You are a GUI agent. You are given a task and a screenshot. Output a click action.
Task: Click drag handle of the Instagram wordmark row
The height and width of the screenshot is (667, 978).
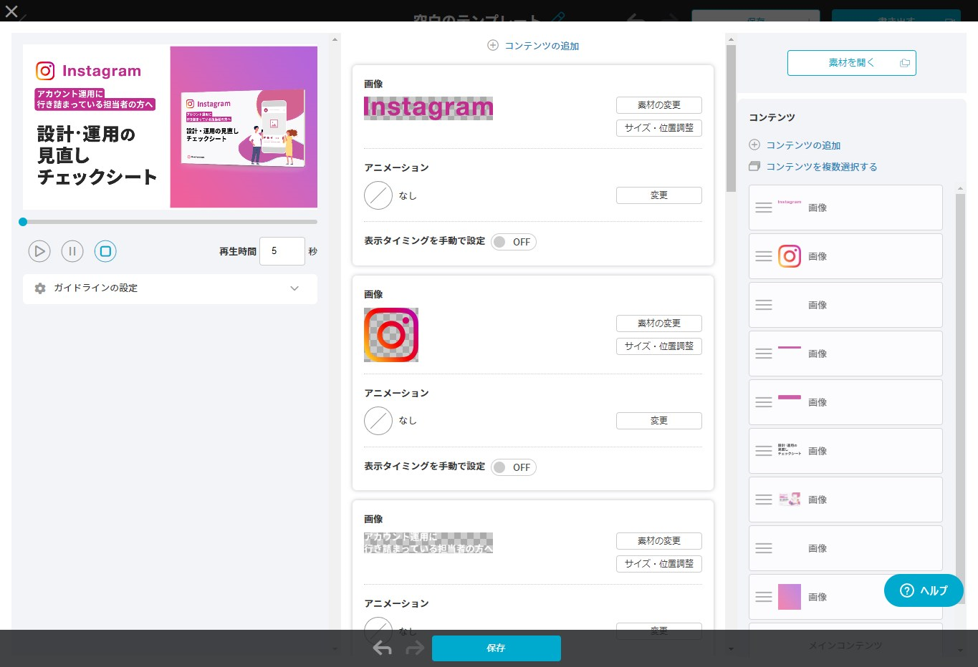point(764,208)
